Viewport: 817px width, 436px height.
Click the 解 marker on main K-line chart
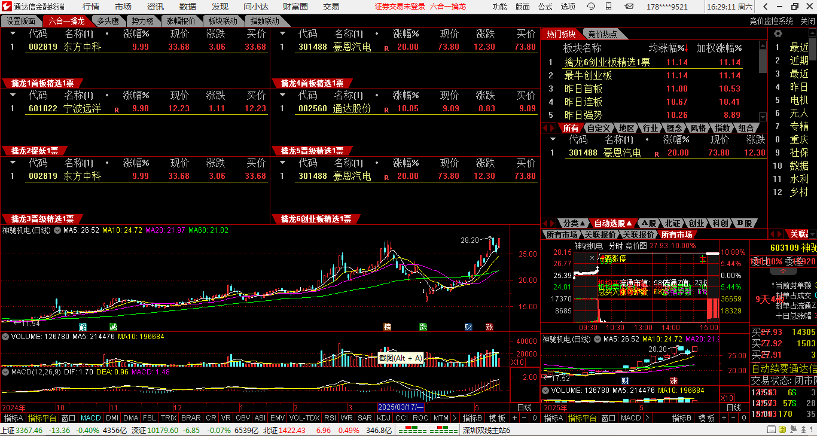point(83,327)
